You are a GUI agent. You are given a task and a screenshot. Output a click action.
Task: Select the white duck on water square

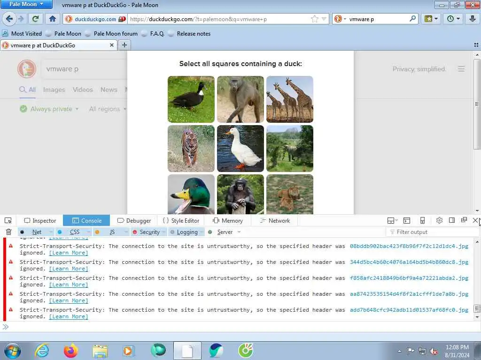(x=240, y=149)
